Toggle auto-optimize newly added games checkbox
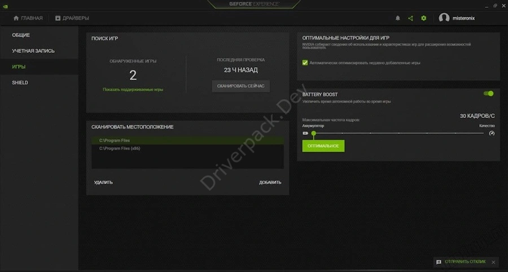 305,63
